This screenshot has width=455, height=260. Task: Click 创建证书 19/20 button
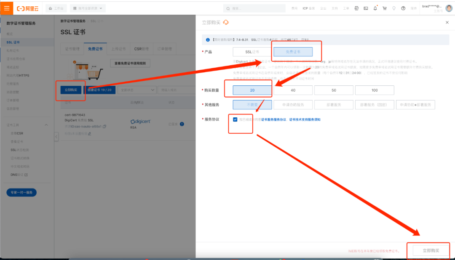(99, 90)
